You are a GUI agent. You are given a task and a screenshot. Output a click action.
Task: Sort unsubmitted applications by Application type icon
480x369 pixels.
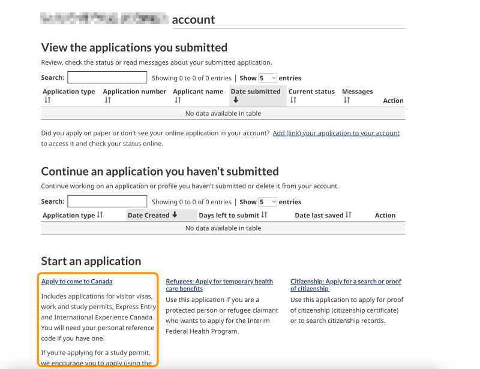click(x=100, y=215)
